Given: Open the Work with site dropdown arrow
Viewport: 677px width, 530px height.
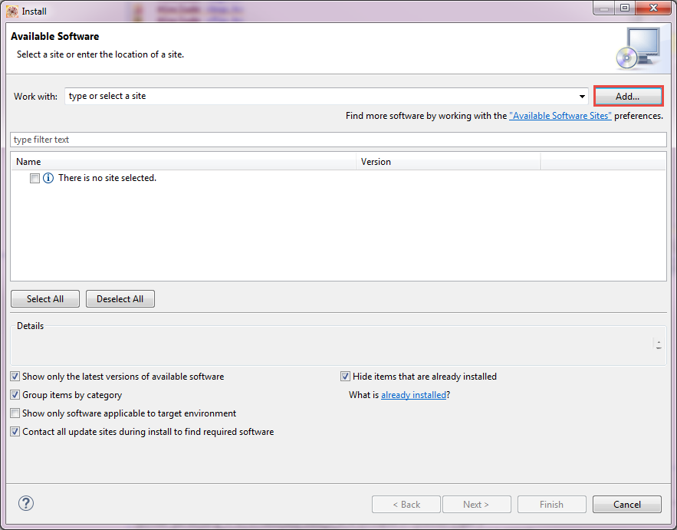Looking at the screenshot, I should (582, 96).
